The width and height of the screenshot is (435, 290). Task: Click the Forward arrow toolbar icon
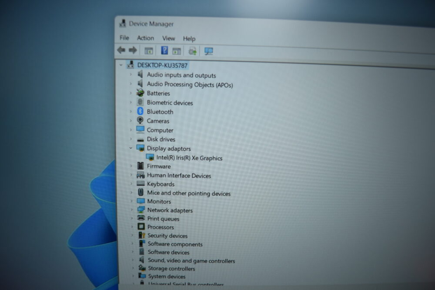point(133,50)
